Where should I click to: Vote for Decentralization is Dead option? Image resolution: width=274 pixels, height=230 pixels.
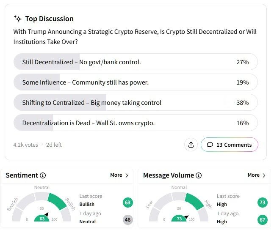pyautogui.click(x=136, y=123)
